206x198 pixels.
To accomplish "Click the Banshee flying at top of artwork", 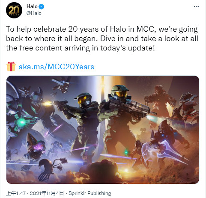I will (61, 83).
